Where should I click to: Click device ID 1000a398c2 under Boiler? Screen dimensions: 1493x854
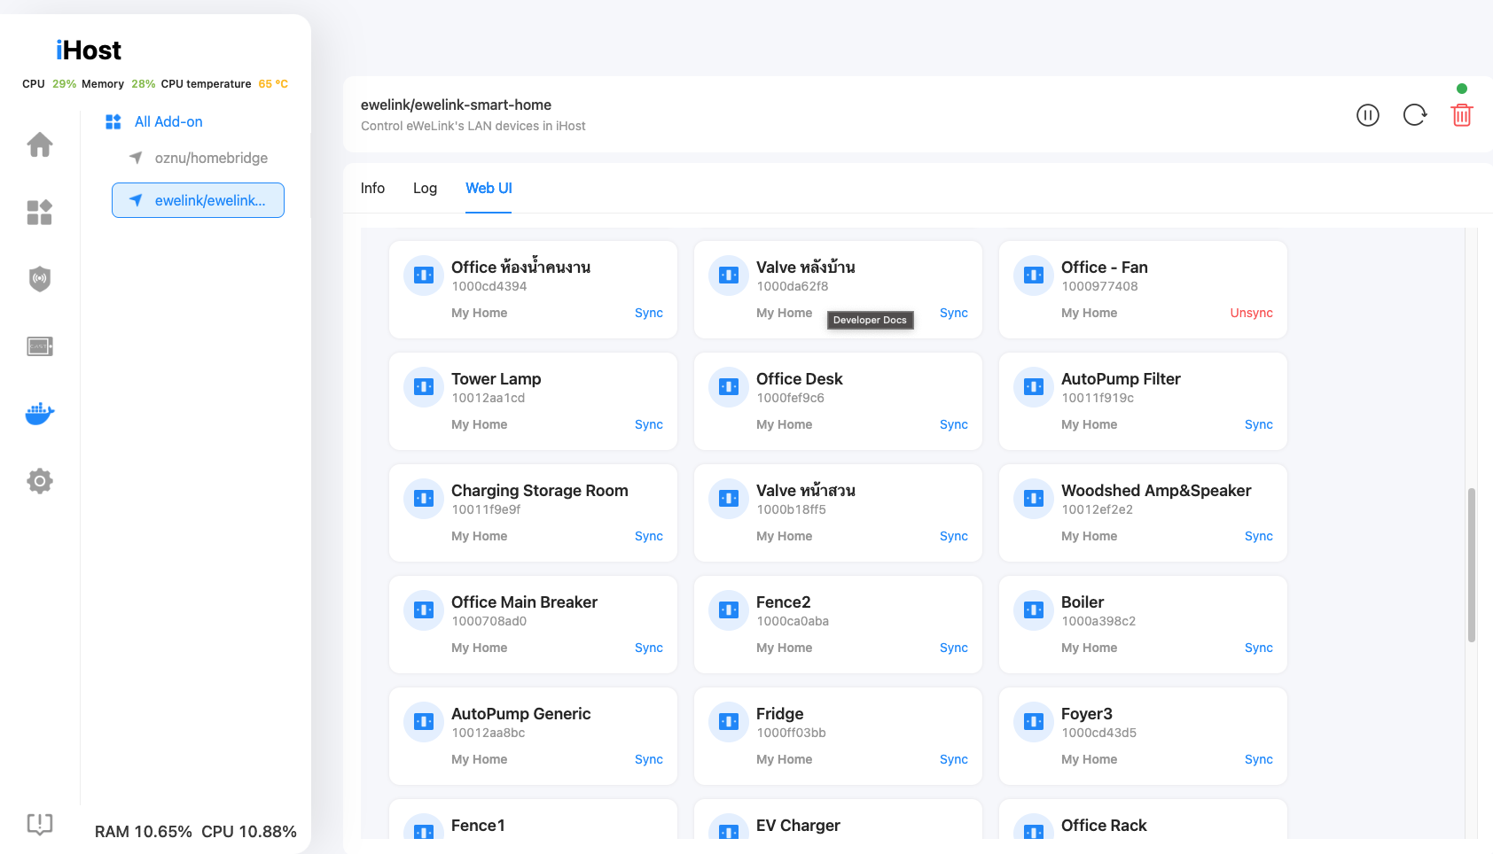click(x=1098, y=621)
